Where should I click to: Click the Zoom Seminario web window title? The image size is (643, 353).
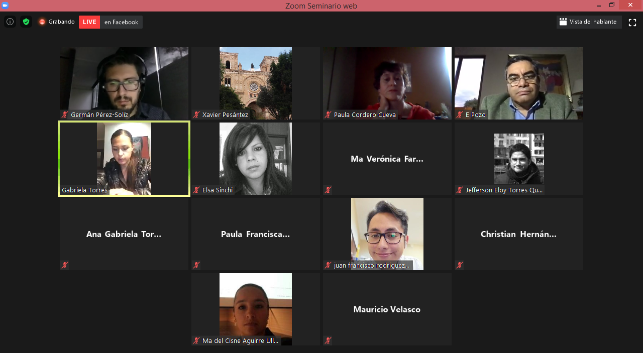pos(321,6)
